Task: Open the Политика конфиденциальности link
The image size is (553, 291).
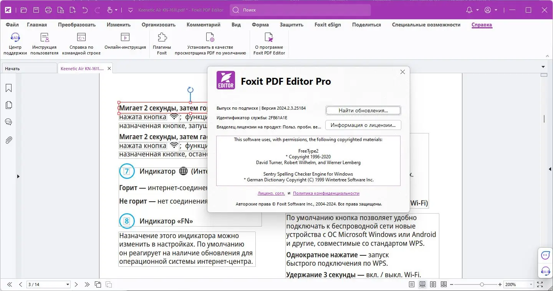Action: pos(326,193)
